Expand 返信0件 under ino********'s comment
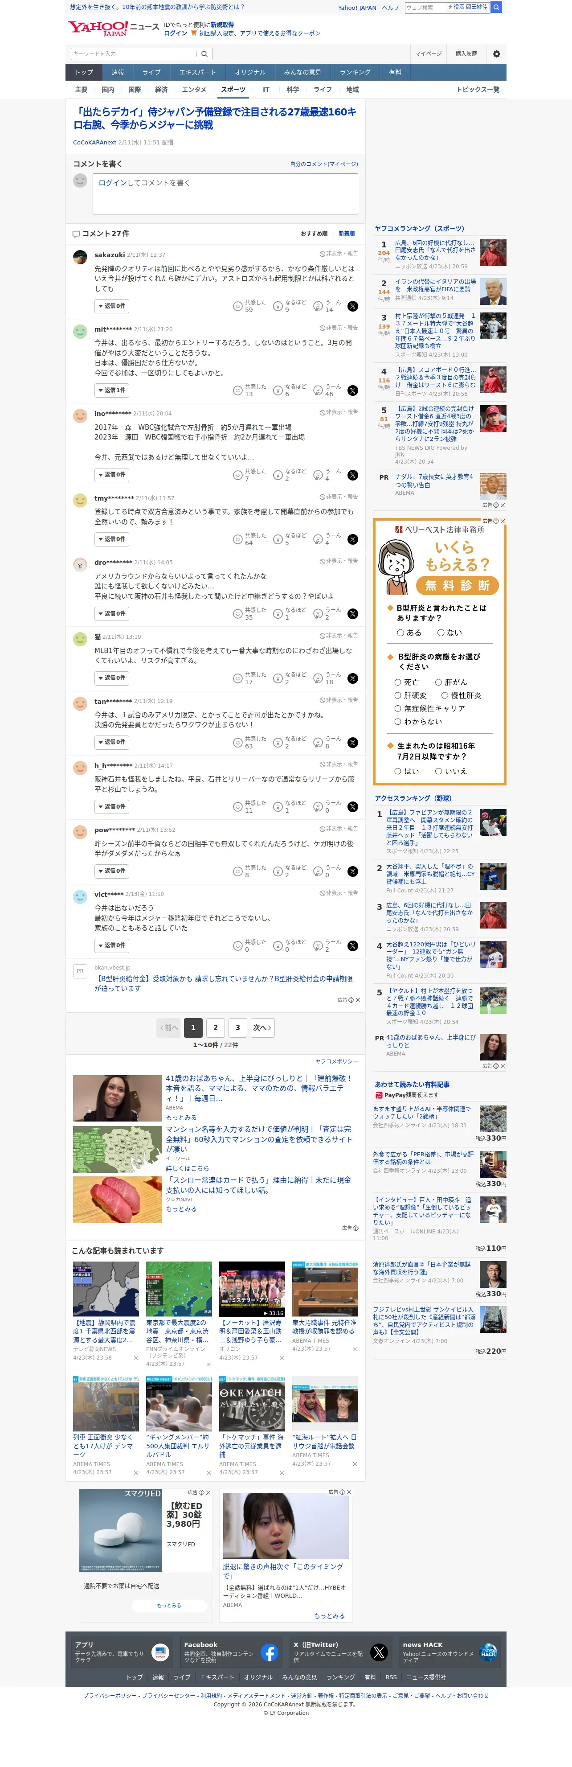572x1767 pixels. click(112, 475)
